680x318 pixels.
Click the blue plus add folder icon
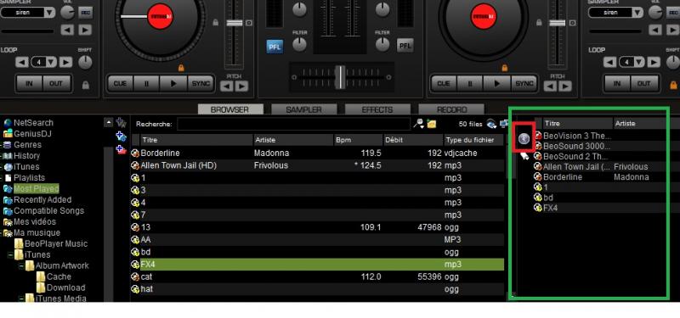click(121, 137)
